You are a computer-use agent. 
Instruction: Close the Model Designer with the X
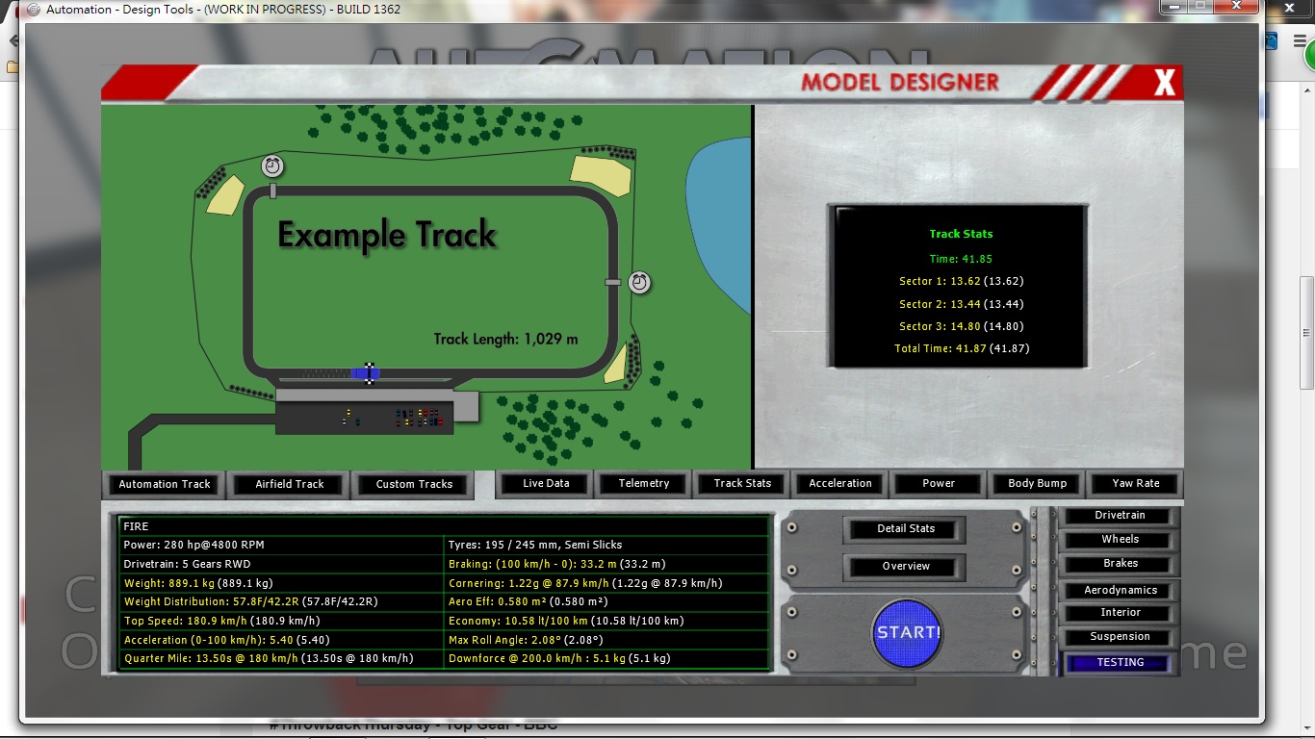1165,84
